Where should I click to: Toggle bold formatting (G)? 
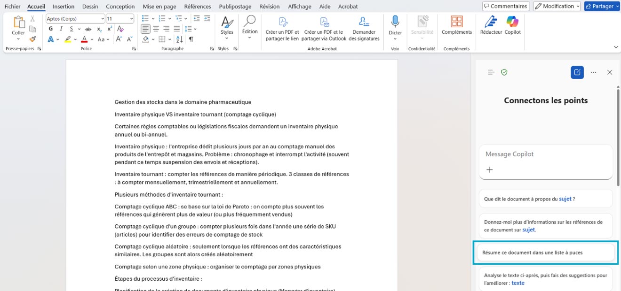click(50, 29)
